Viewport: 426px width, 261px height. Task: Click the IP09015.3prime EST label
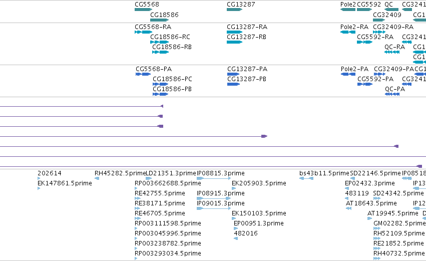221,203
